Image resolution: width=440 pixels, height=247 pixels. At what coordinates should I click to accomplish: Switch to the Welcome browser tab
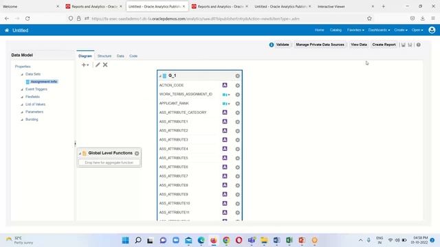point(10,6)
